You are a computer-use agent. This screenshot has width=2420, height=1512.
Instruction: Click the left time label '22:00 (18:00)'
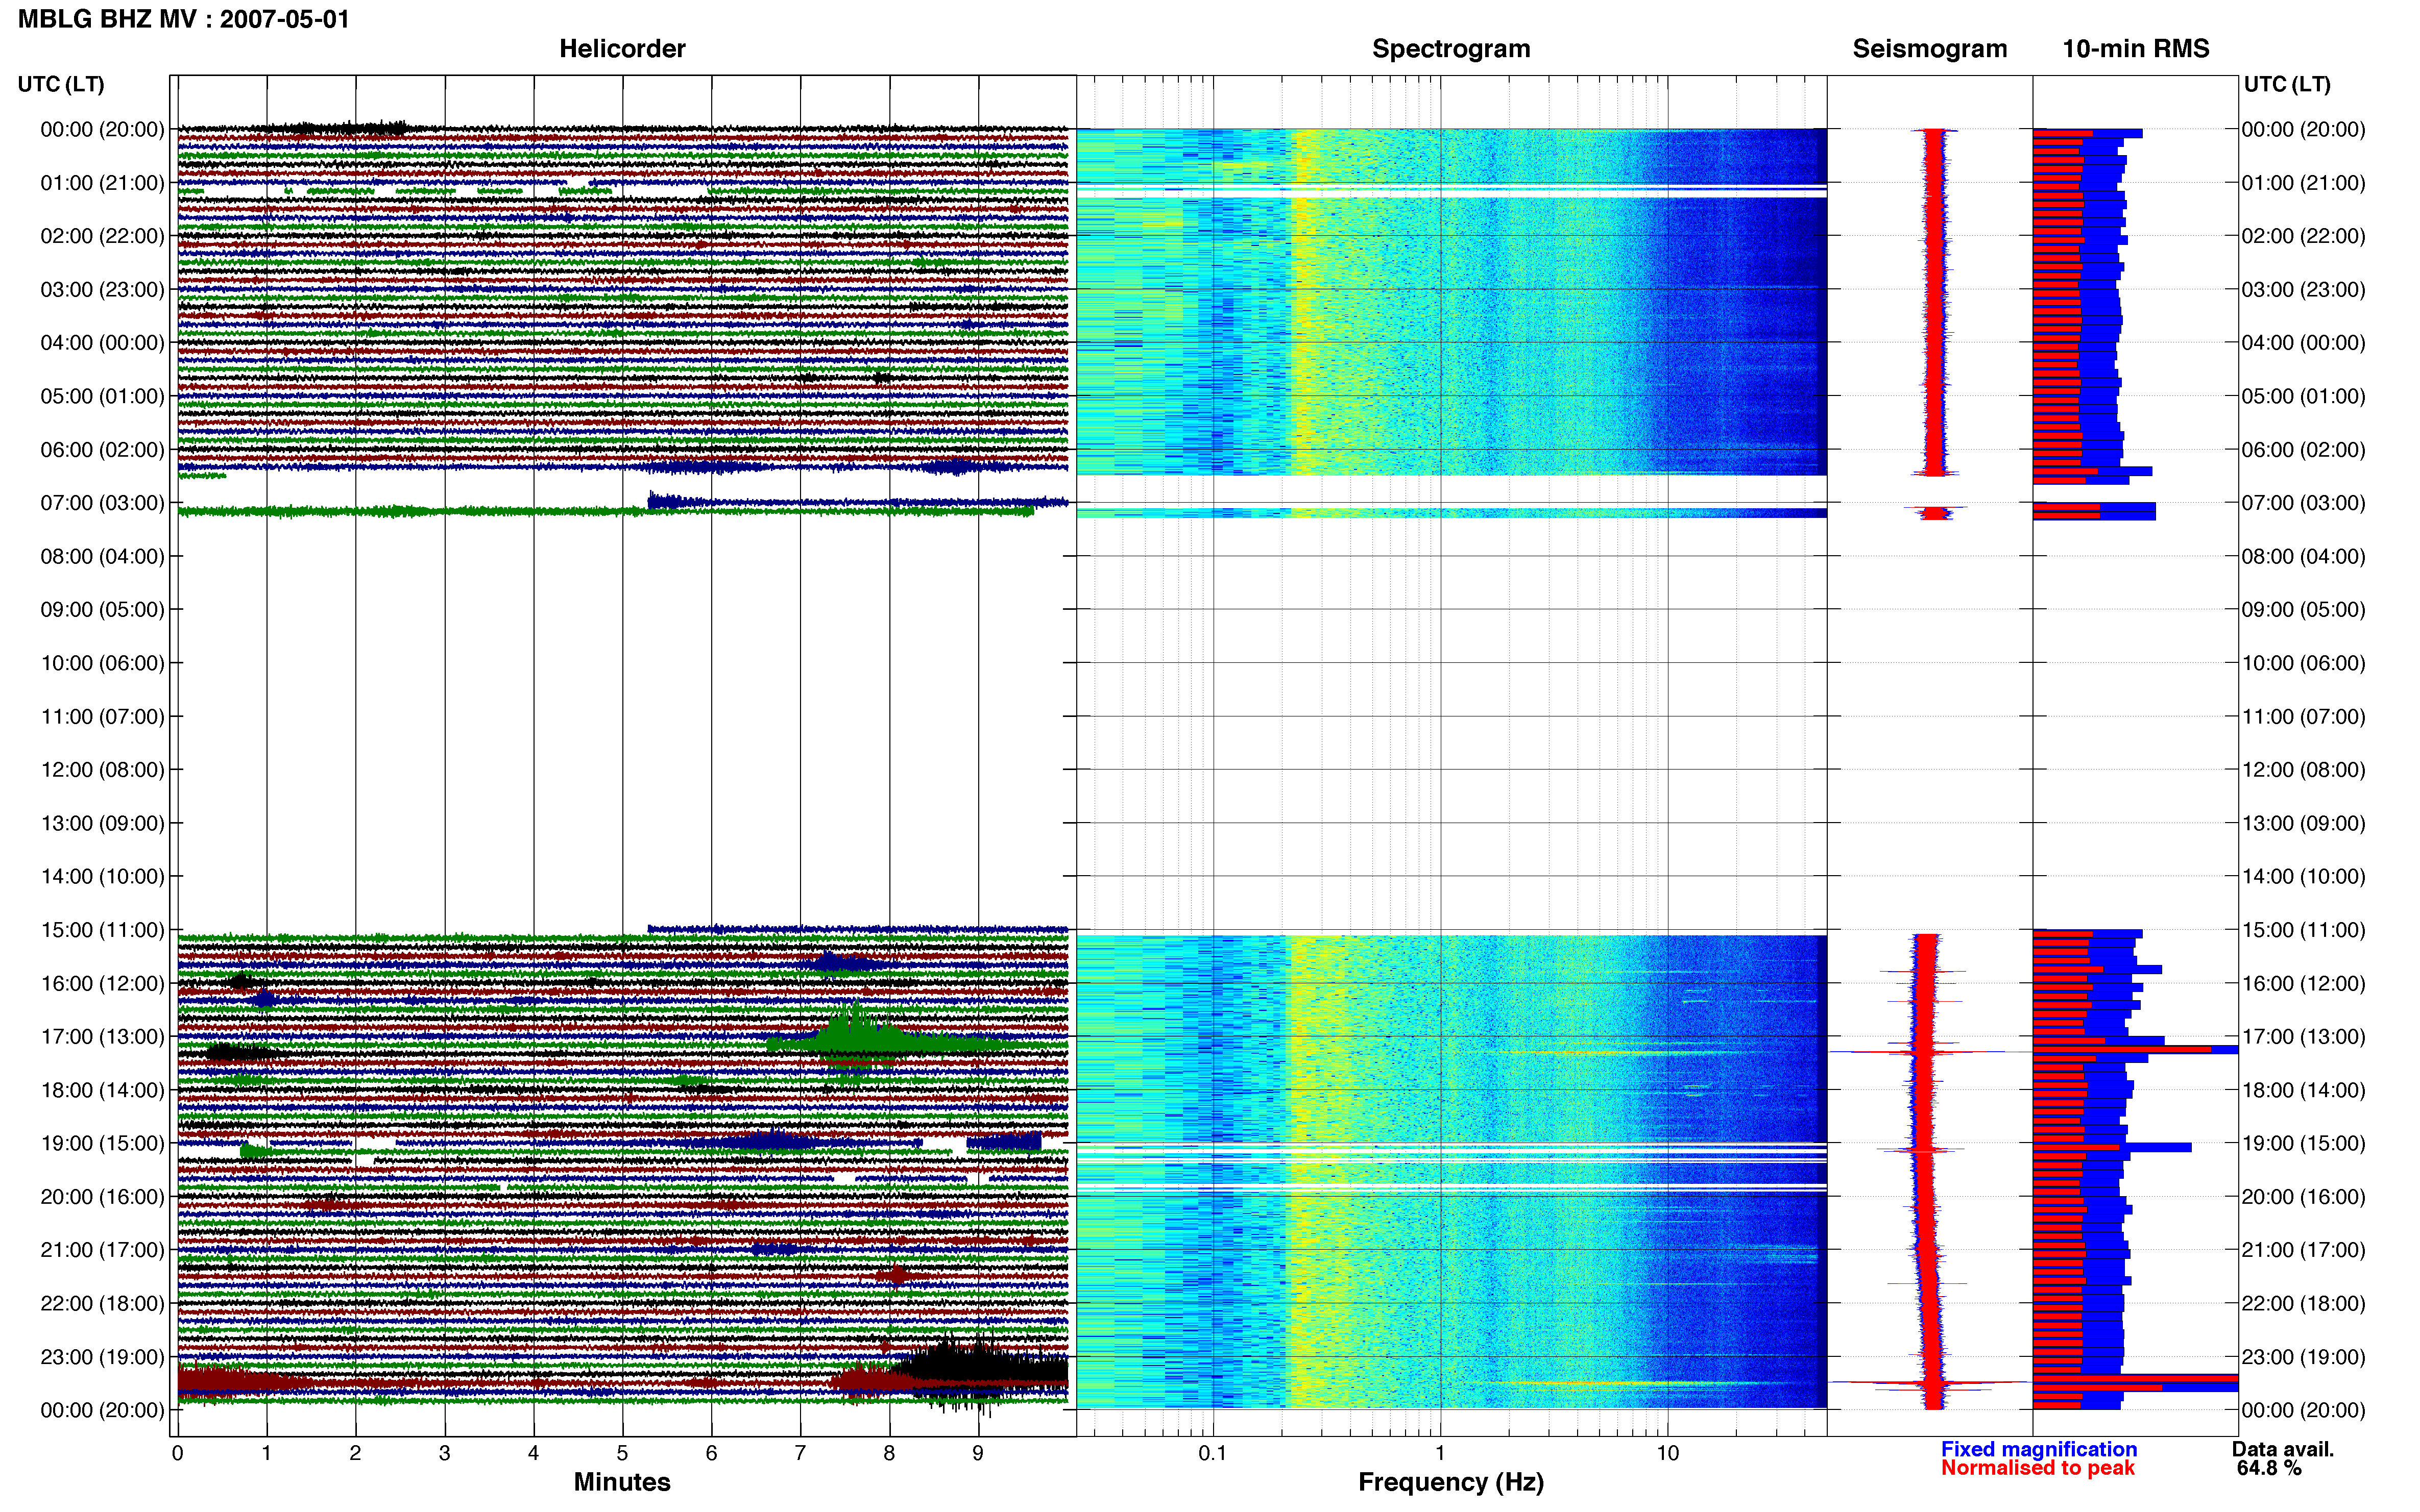[x=102, y=1303]
